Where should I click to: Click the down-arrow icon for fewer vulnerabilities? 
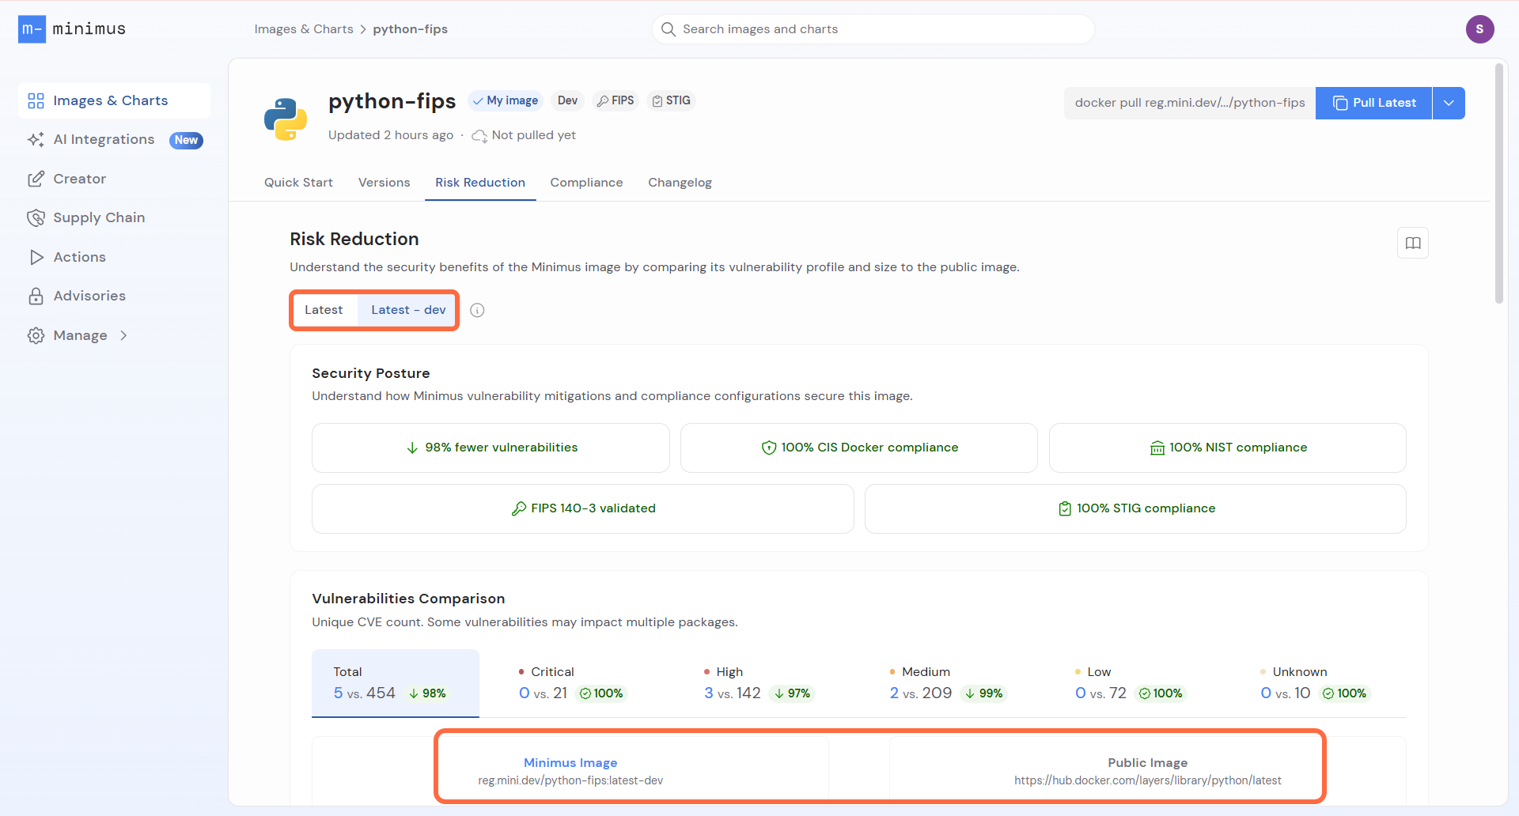coord(412,448)
